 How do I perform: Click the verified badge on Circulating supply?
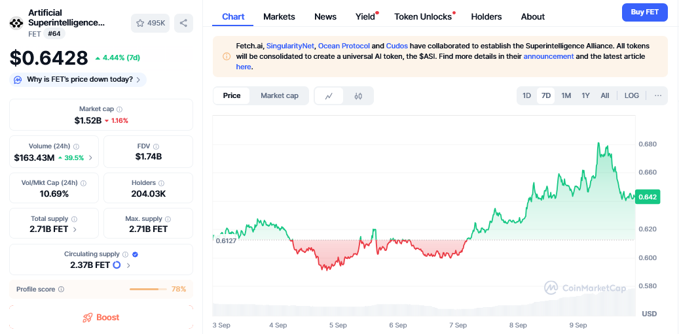(135, 254)
